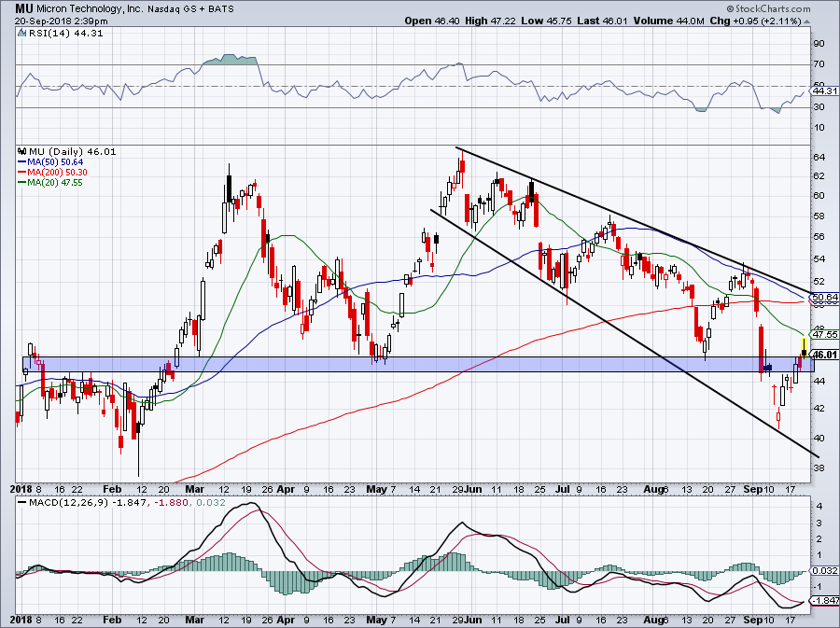Open the StockCharts.com attribution link
Viewport: 840px width, 628px height.
pyautogui.click(x=769, y=8)
